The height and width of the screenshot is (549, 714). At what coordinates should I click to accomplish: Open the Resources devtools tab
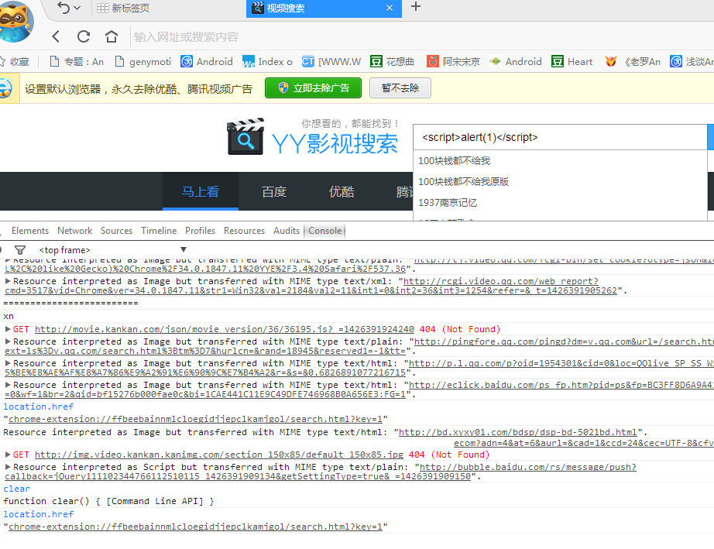click(244, 231)
